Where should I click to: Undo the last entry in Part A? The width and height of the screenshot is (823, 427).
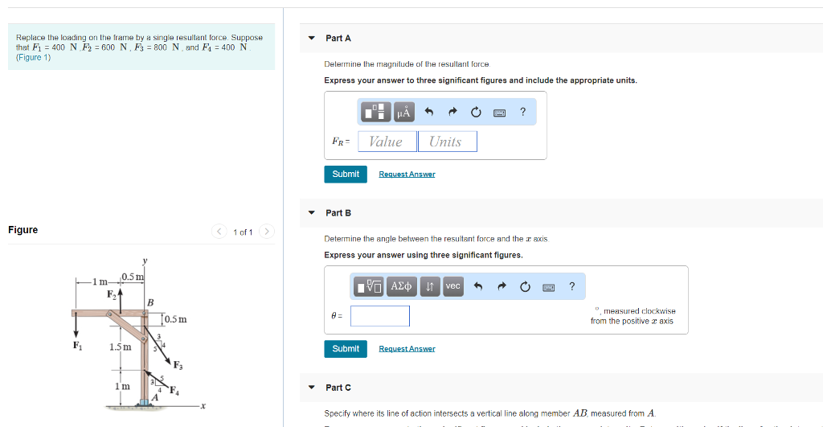click(x=429, y=113)
